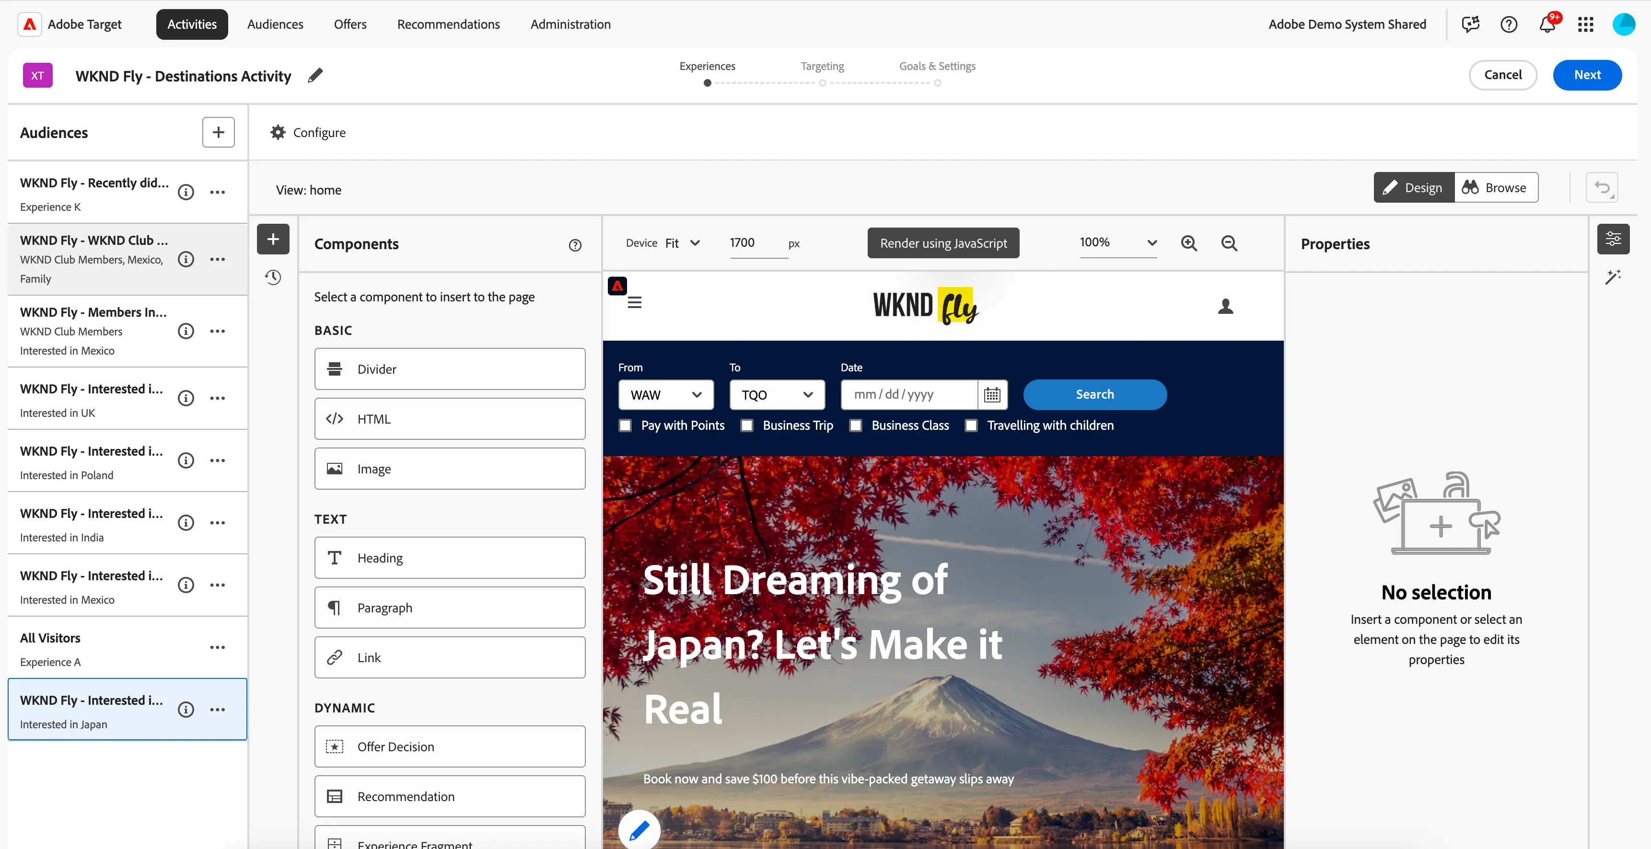Click the blue Search button
1651x849 pixels.
(1095, 395)
